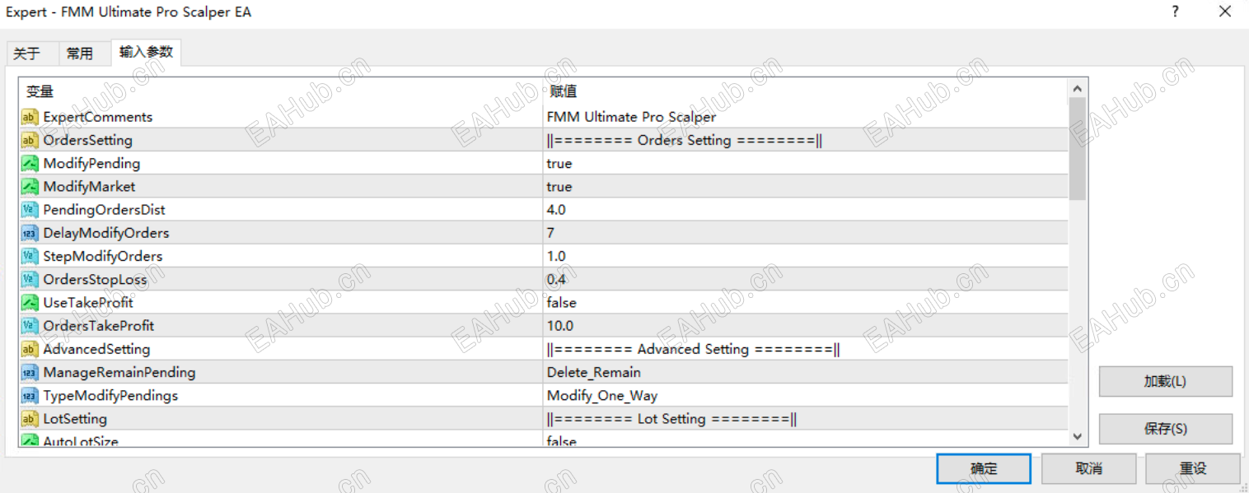Click the string icon beside AdvancedSetting
This screenshot has height=493, width=1249.
point(30,349)
